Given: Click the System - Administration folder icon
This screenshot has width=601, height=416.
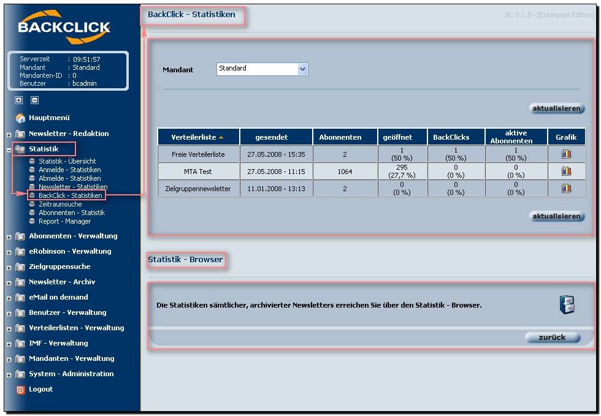Looking at the screenshot, I should click(20, 374).
